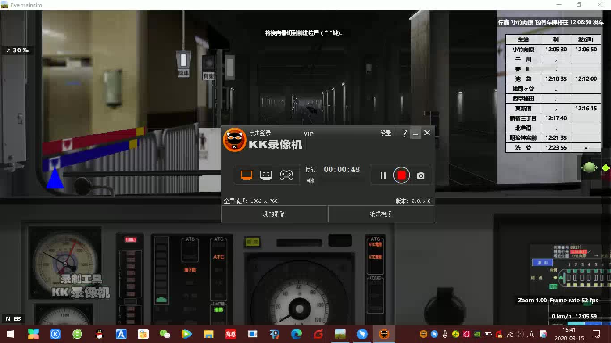This screenshot has width=611, height=343.
Task: Switch to Bve trainsim taskbar icon
Action: point(340,334)
